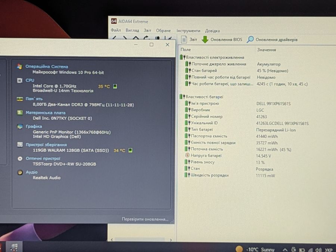Click the SSD temperature green indicator

(x=130, y=150)
